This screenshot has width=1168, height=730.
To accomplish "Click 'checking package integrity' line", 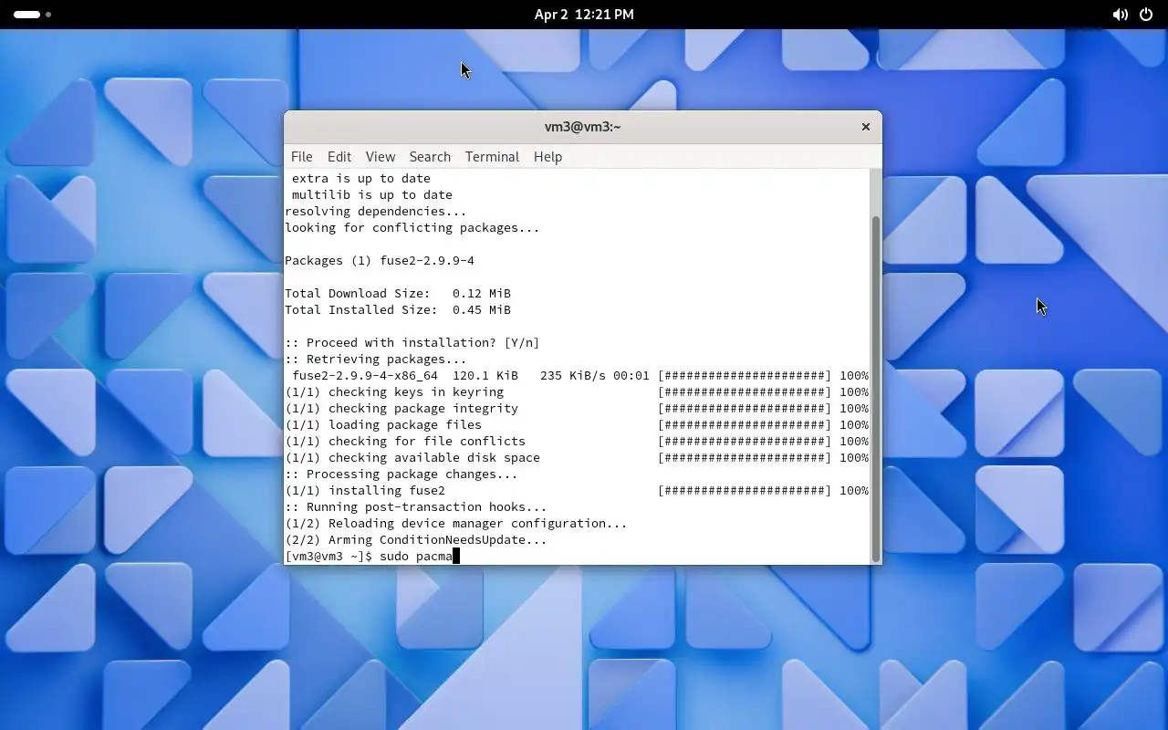I will (x=577, y=408).
